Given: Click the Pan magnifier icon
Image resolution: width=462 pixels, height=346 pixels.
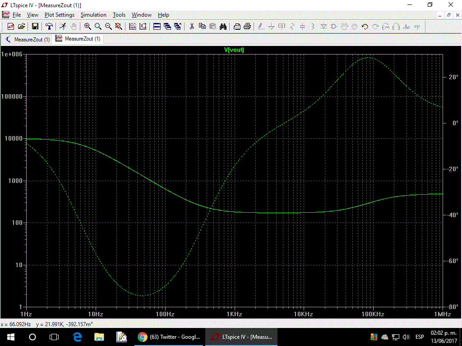Looking at the screenshot, I should click(x=98, y=27).
